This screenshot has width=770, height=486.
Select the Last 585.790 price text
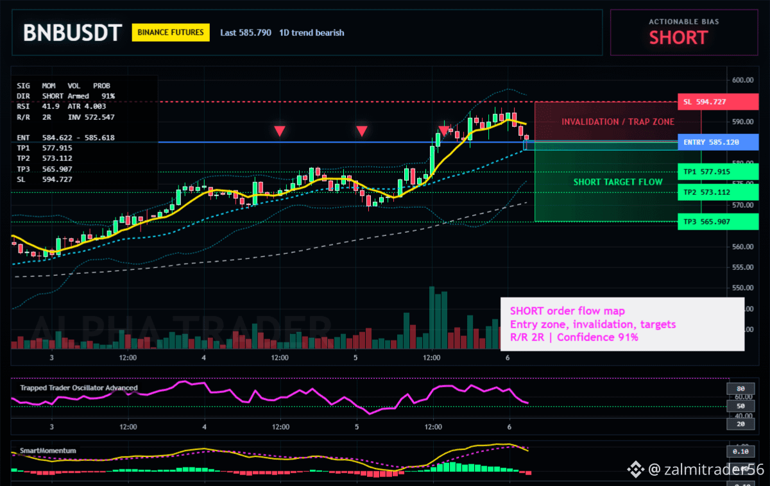[246, 33]
